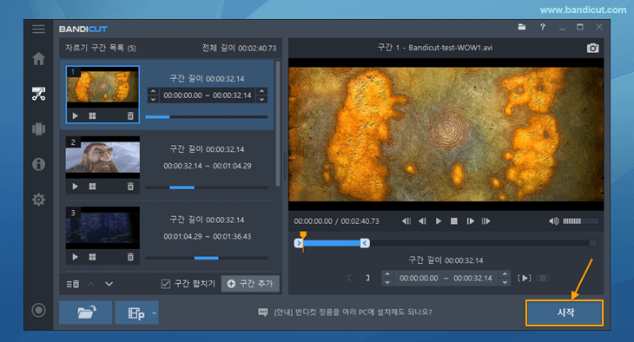
Task: Split segment 1 using grid icon
Action: pyautogui.click(x=93, y=116)
